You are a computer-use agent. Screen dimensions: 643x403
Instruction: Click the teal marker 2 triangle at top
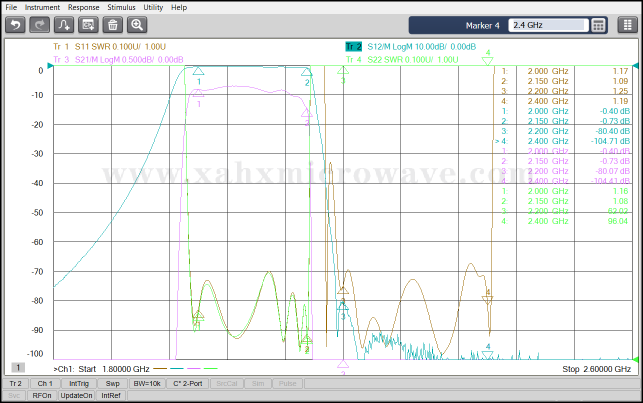(x=307, y=71)
